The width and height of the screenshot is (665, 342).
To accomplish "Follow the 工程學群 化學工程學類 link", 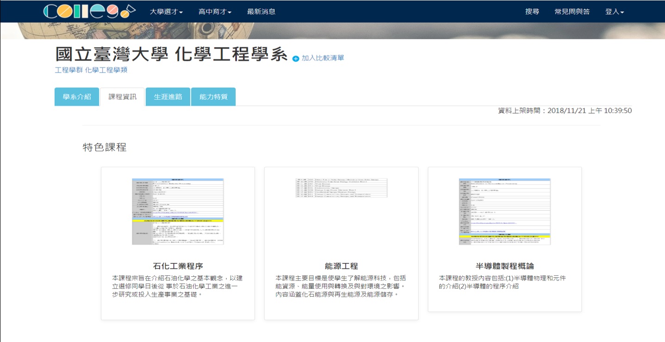I will coord(91,70).
